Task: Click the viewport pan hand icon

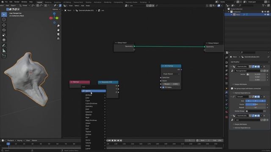Action: click(x=58, y=30)
